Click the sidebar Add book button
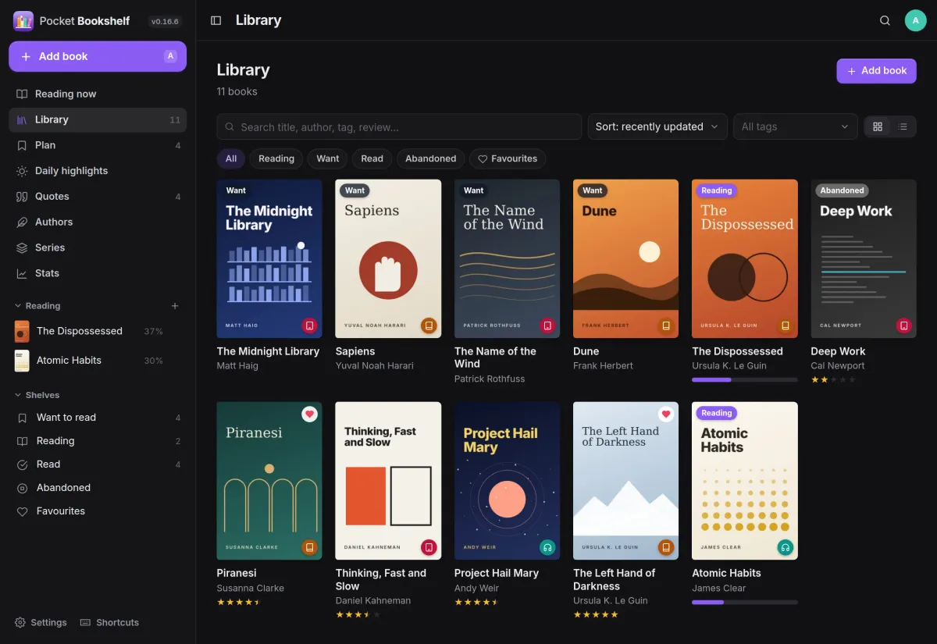This screenshot has height=644, width=937. [98, 56]
